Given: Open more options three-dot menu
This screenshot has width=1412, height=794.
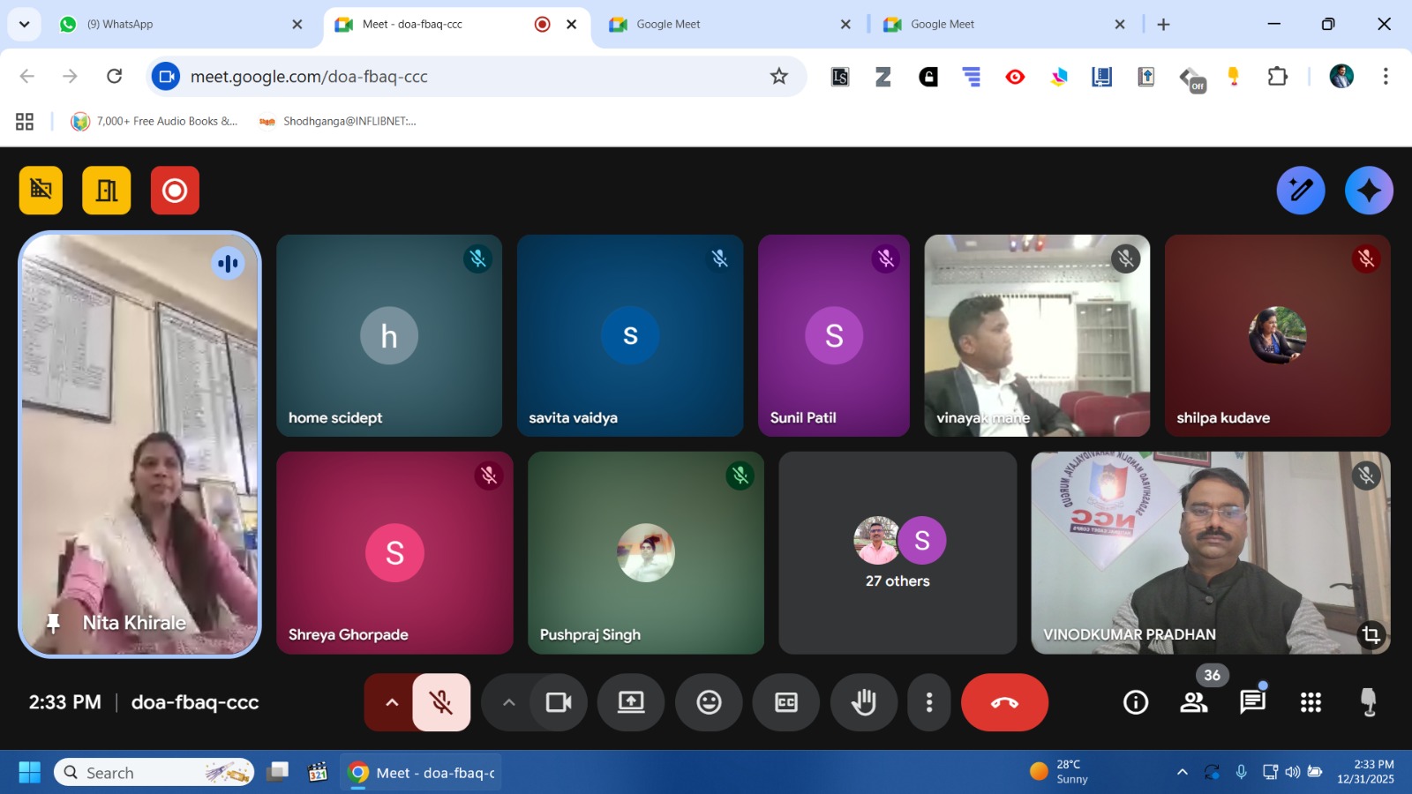Looking at the screenshot, I should pos(929,702).
